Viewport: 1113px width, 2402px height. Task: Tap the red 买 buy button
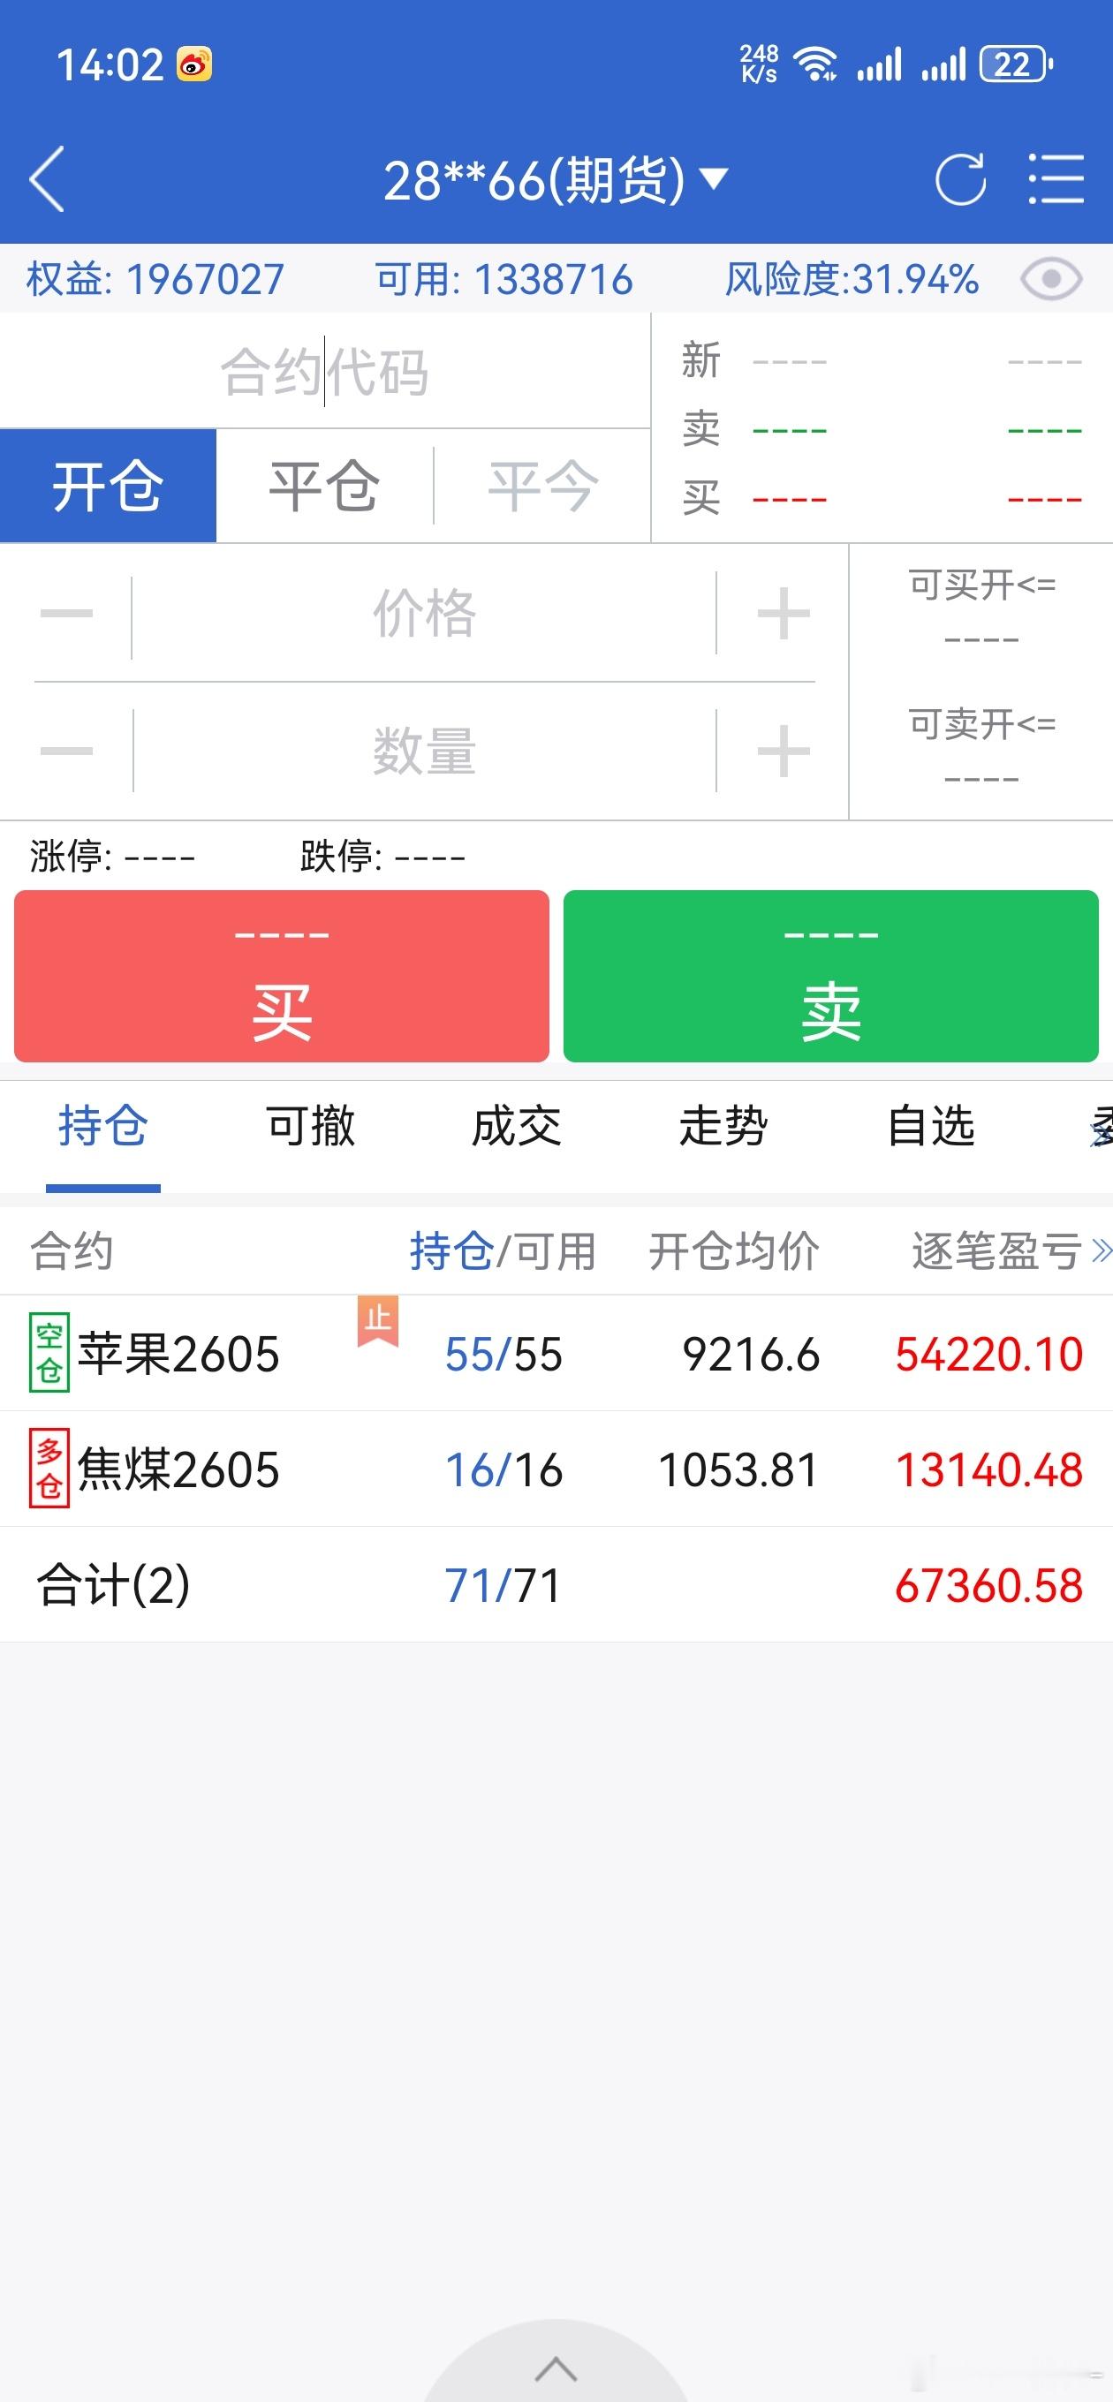point(282,977)
